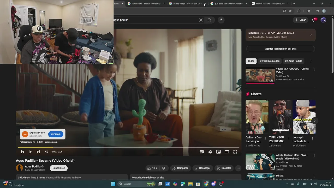The height and width of the screenshot is (188, 334).
Task: Select De tus búsquedas chip
Action: click(x=270, y=61)
